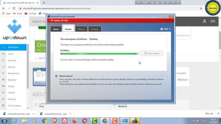This screenshot has height=124, width=221.
Task: Open the orange Camtasia recorder taskbar icon
Action: pyautogui.click(x=115, y=121)
